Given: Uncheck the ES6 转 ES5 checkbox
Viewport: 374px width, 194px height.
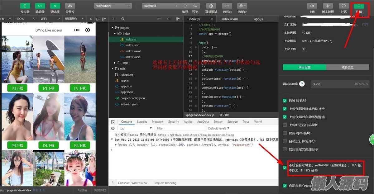Looking at the screenshot, I should (x=285, y=101).
